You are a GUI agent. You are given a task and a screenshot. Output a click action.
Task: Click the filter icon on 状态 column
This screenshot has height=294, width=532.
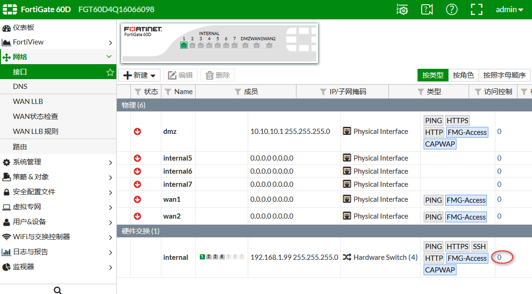[138, 92]
